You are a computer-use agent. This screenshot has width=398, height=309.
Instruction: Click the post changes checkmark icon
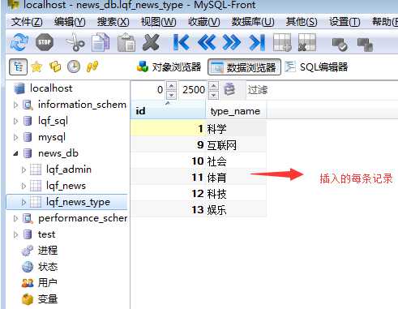coord(340,45)
